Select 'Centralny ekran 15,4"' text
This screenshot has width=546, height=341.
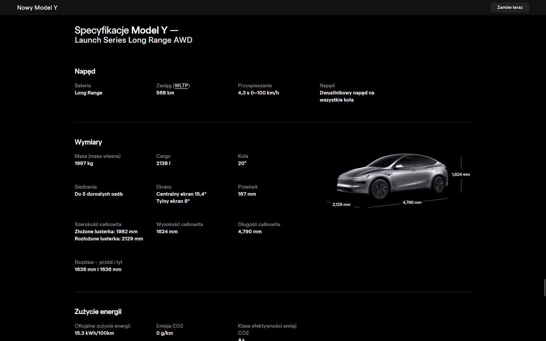point(181,194)
